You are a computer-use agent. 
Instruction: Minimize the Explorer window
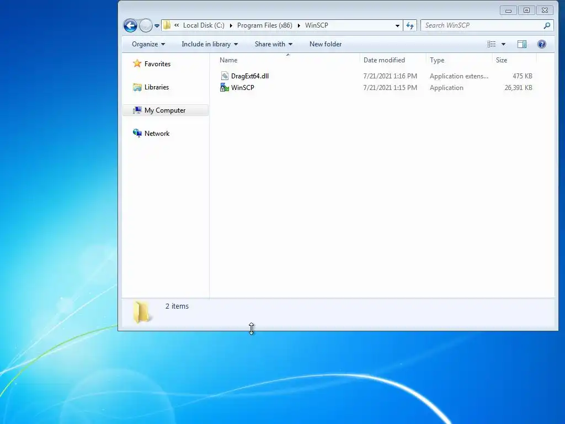(508, 10)
